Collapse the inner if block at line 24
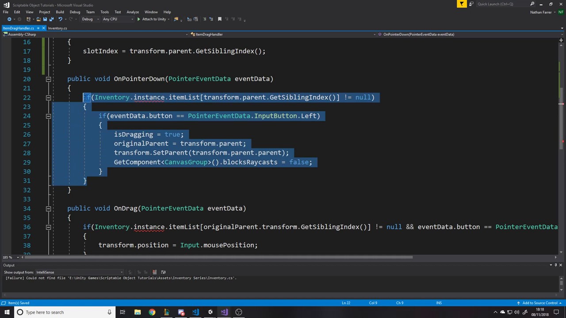 click(x=48, y=116)
